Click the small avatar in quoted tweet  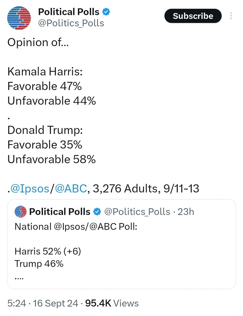pos(21,212)
